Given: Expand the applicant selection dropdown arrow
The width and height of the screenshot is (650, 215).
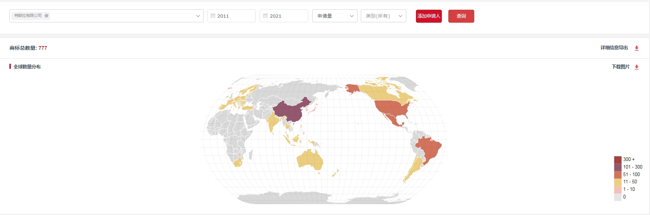Looking at the screenshot, I should [x=198, y=16].
